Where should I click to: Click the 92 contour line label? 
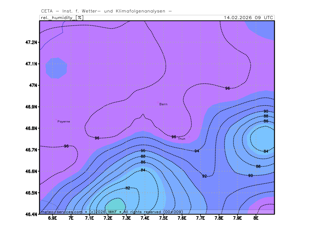pos(204,176)
